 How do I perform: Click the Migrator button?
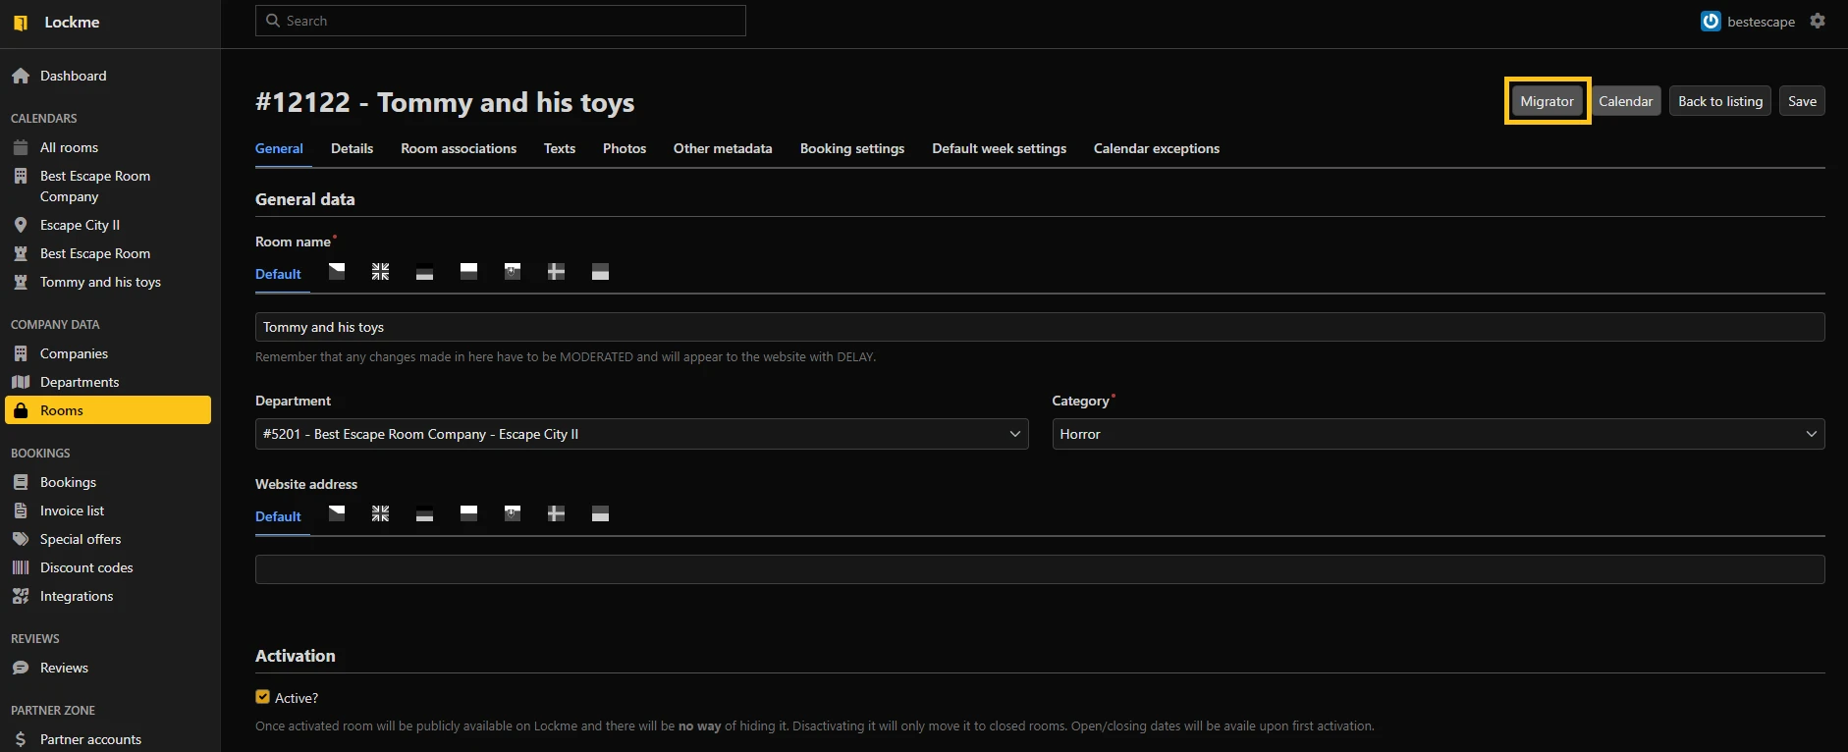pyautogui.click(x=1547, y=101)
